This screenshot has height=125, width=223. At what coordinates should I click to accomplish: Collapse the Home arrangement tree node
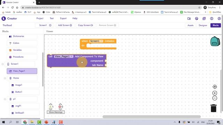tap(5, 78)
